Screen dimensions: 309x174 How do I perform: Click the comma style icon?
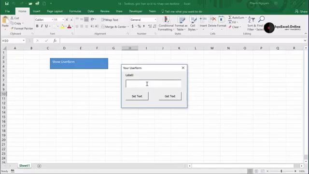point(144,26)
